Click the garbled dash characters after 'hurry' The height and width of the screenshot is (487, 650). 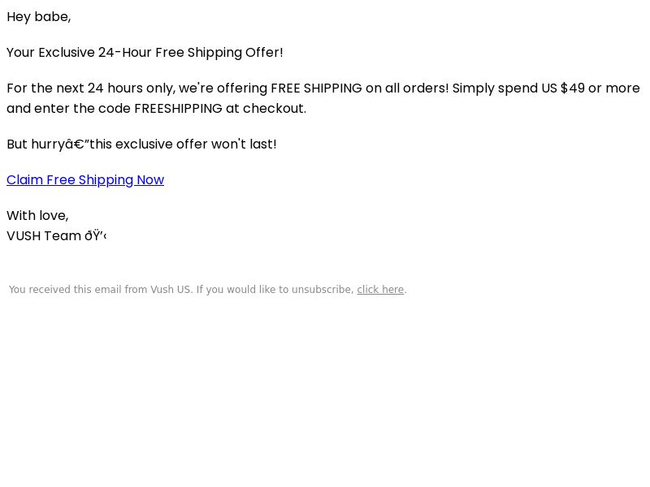(77, 144)
